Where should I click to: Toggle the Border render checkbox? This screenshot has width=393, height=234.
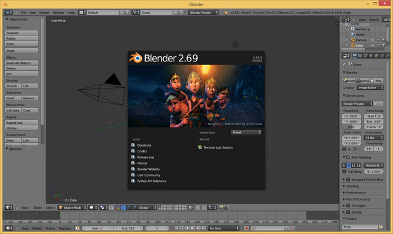pyautogui.click(x=344, y=149)
